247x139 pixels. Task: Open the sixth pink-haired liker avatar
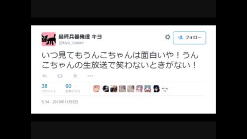point(139,89)
